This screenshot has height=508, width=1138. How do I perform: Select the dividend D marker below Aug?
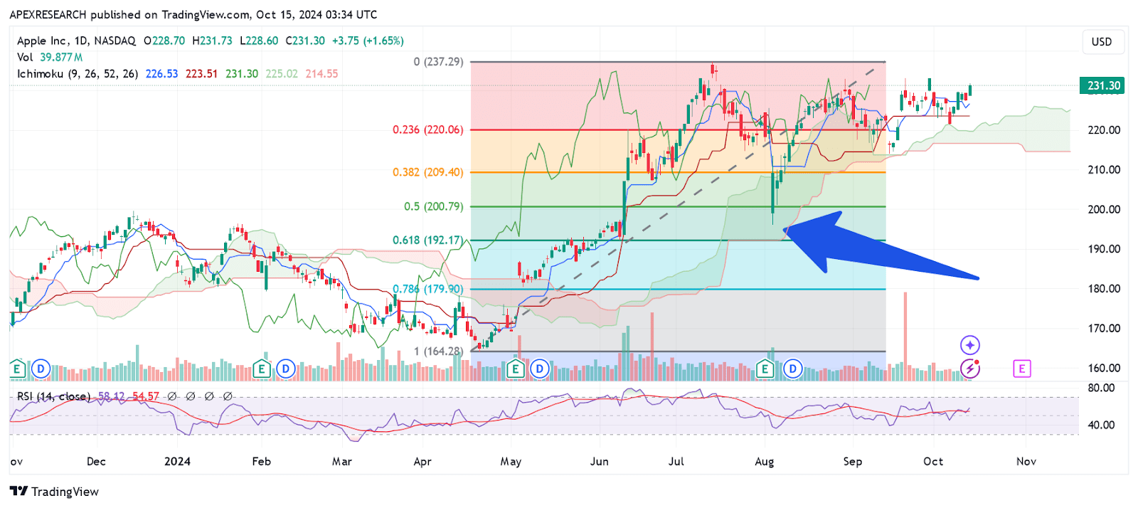792,369
